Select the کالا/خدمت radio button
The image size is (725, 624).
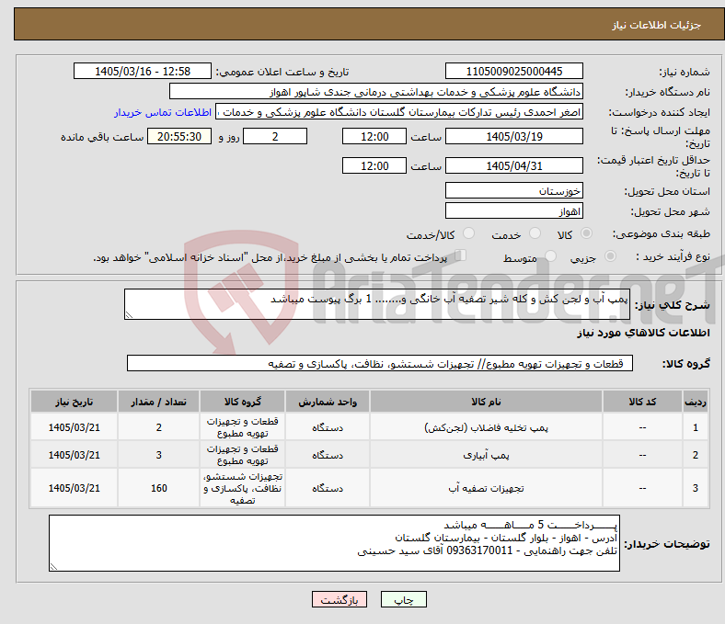click(469, 233)
